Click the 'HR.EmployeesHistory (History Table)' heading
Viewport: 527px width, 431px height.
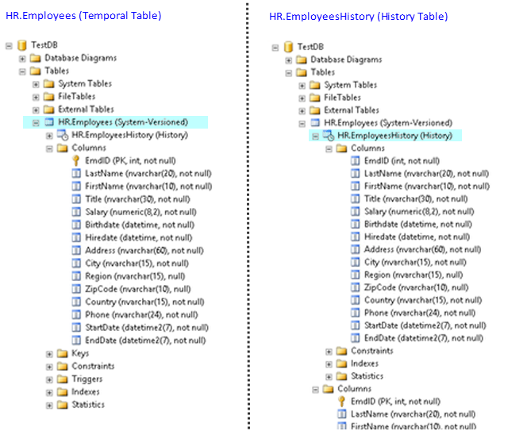pyautogui.click(x=358, y=16)
